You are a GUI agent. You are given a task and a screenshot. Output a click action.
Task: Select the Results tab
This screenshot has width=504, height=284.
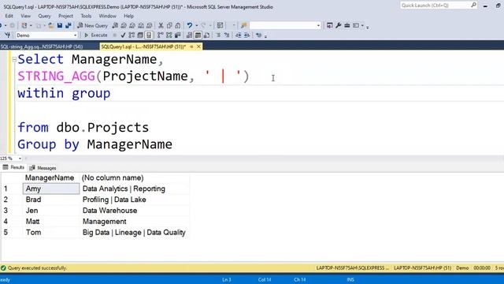click(x=14, y=167)
